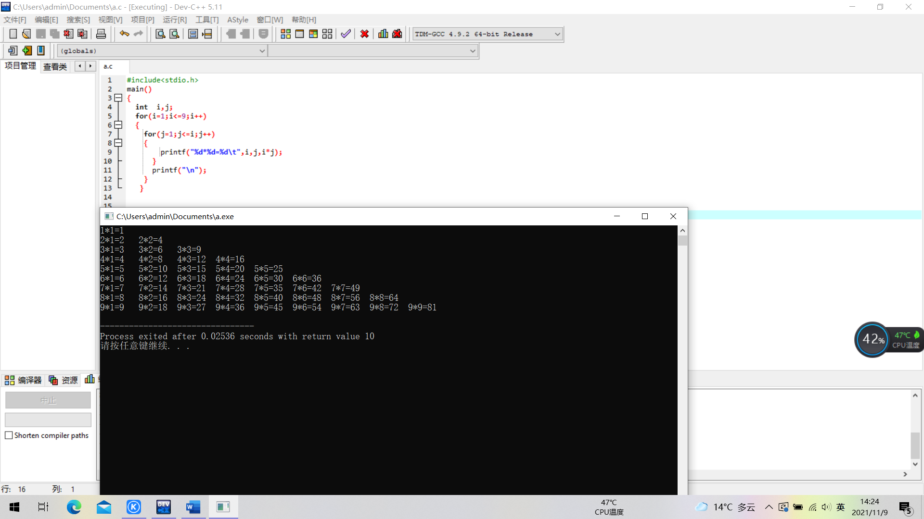Select the 编译器 compiler tab

pyautogui.click(x=24, y=380)
